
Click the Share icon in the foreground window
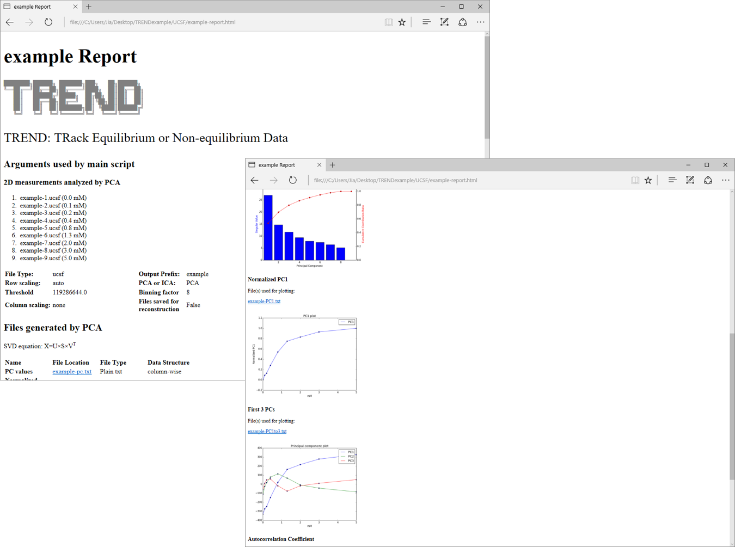[708, 180]
